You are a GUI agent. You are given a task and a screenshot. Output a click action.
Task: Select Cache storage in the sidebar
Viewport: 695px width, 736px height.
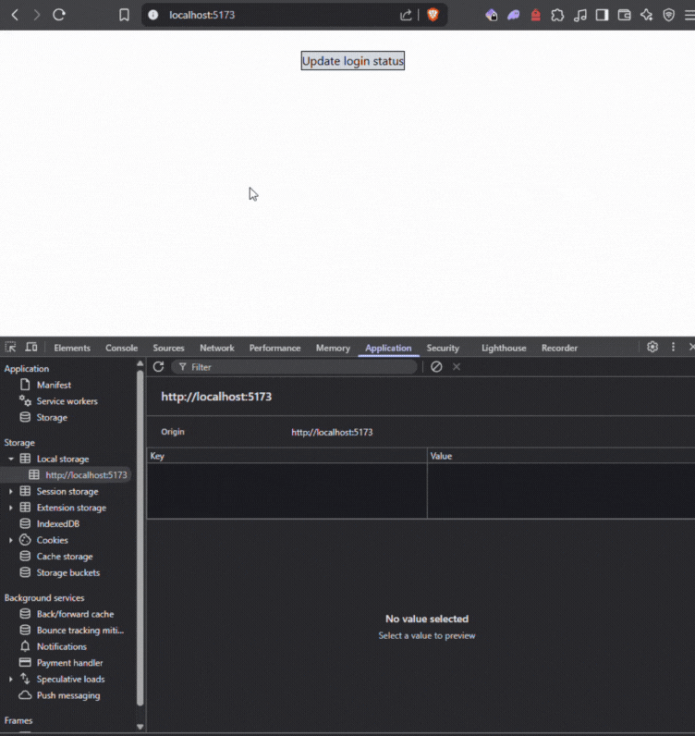[65, 557]
